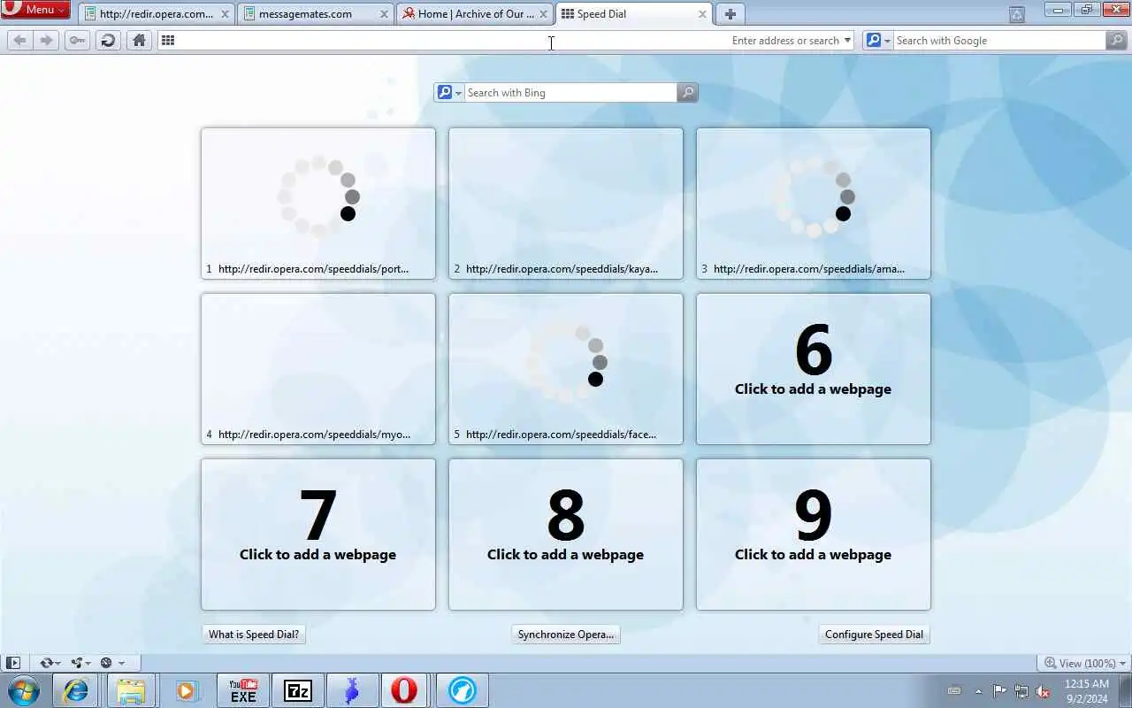Click the Bing search magnifier button
The height and width of the screenshot is (708, 1132).
click(687, 93)
